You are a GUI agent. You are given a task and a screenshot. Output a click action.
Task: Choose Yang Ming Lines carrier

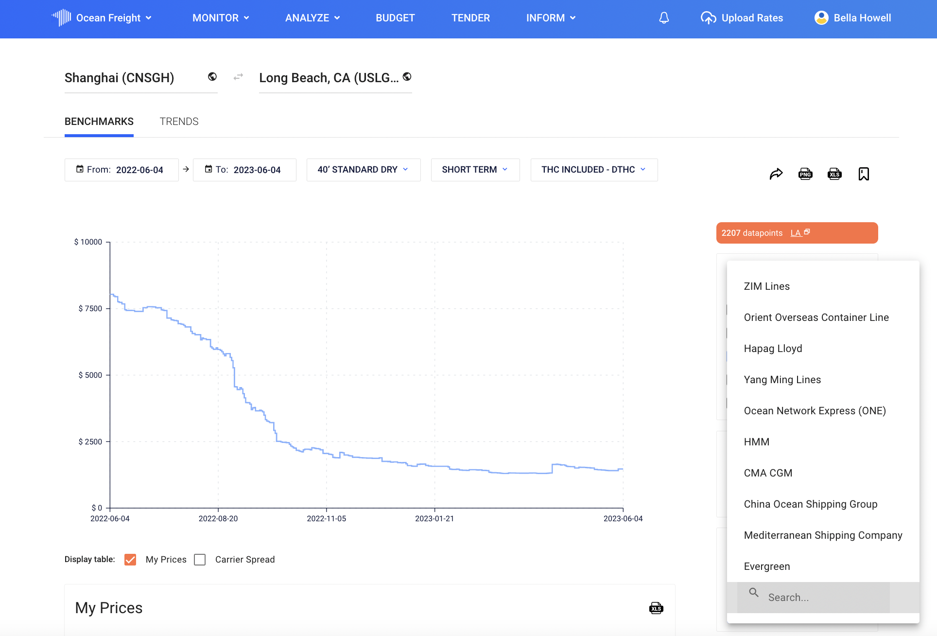click(x=823, y=380)
